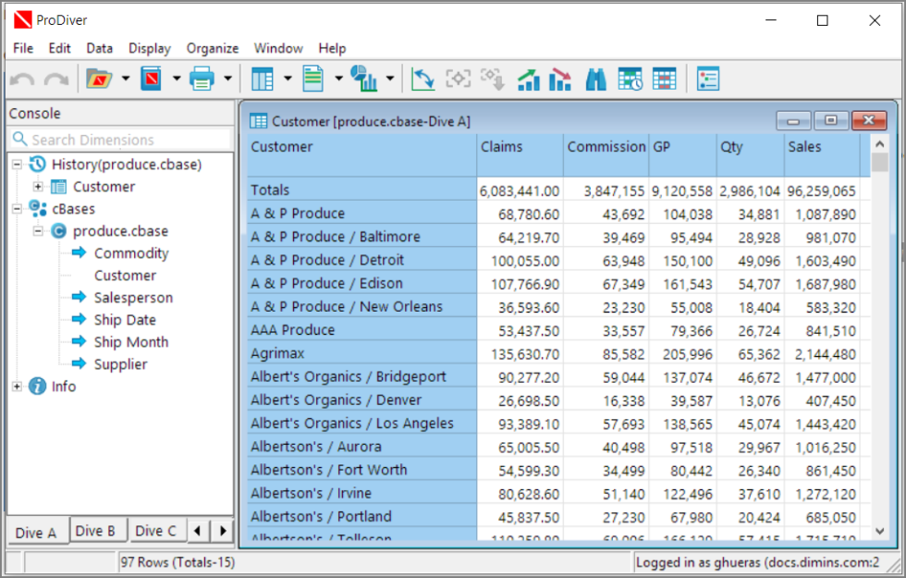
Task: Collapse the History(produce.cbase) tree node
Action: (x=17, y=165)
